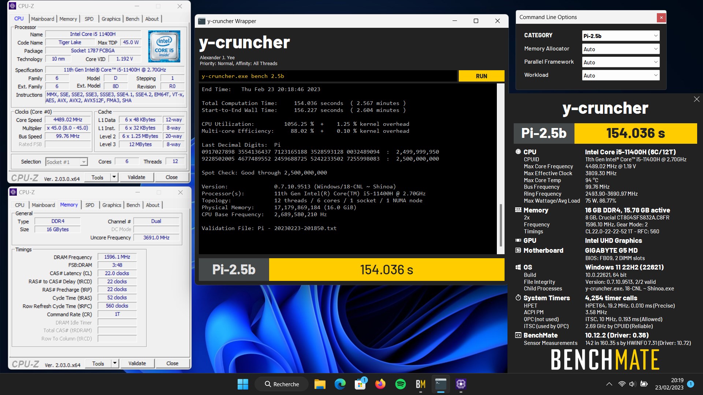Open About tab in upper CPU-Z window
Viewport: 703px width, 395px height.
point(152,19)
